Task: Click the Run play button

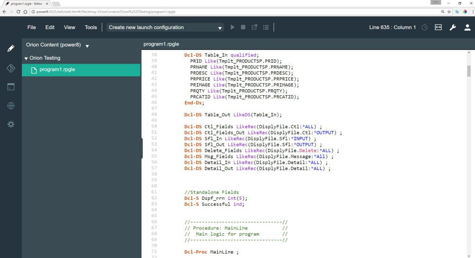Action: coord(232,27)
